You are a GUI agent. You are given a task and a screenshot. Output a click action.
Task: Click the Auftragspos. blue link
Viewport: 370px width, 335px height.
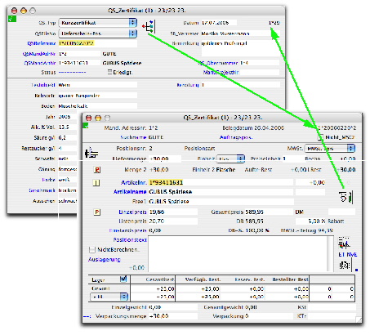point(236,137)
